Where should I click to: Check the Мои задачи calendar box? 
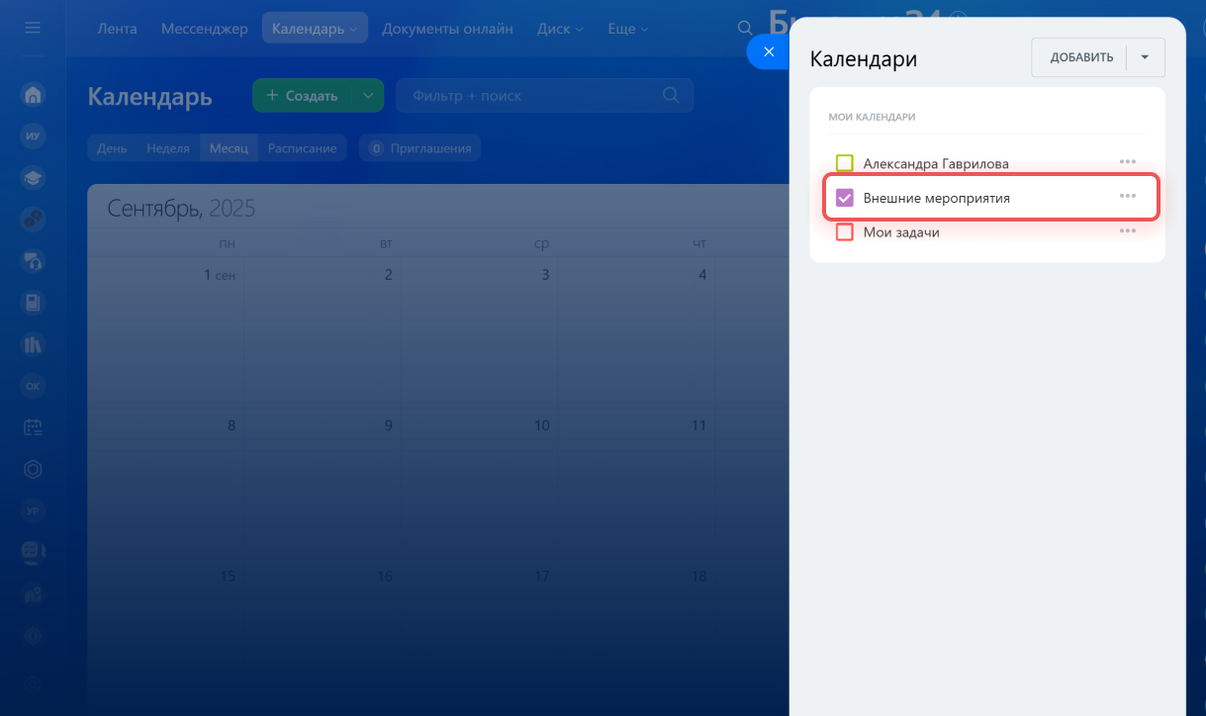[x=845, y=232]
